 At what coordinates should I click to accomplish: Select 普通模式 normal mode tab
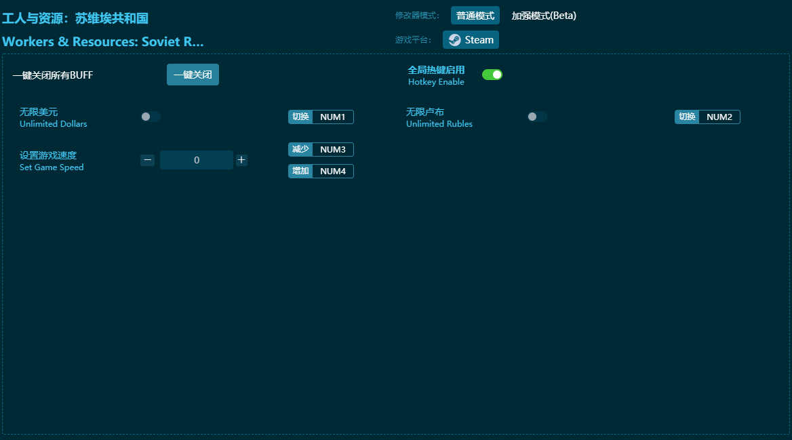pos(475,16)
